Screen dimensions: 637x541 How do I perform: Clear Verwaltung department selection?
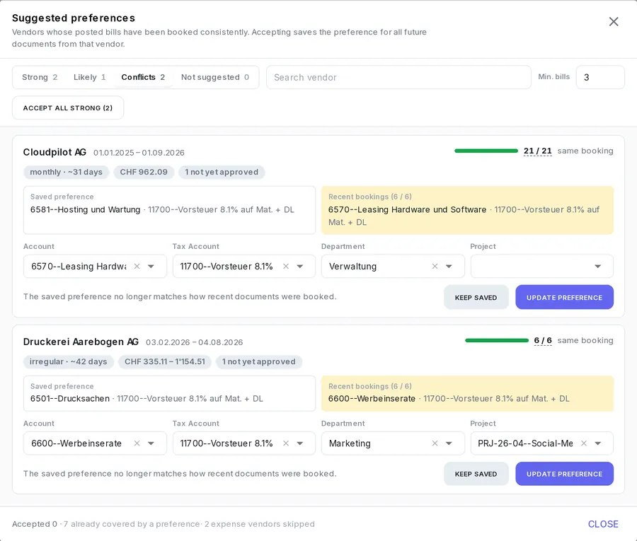click(435, 266)
